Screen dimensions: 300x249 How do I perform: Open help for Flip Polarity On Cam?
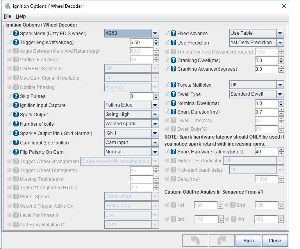16,152
